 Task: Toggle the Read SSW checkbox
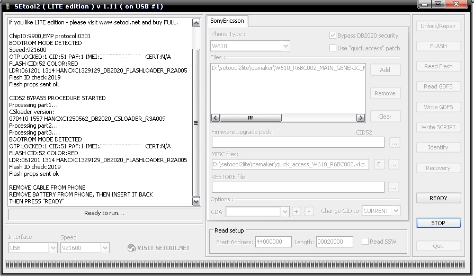pos(365,241)
